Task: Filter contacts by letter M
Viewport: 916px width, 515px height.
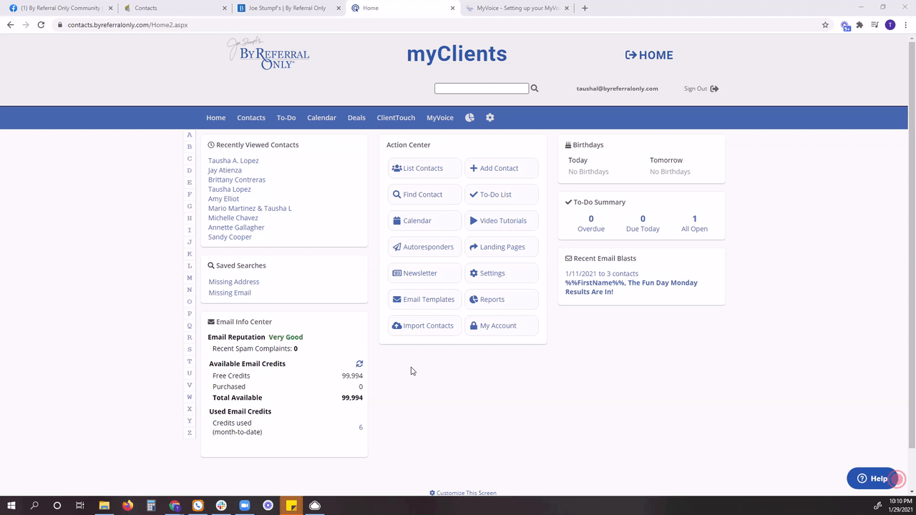Action: tap(190, 278)
